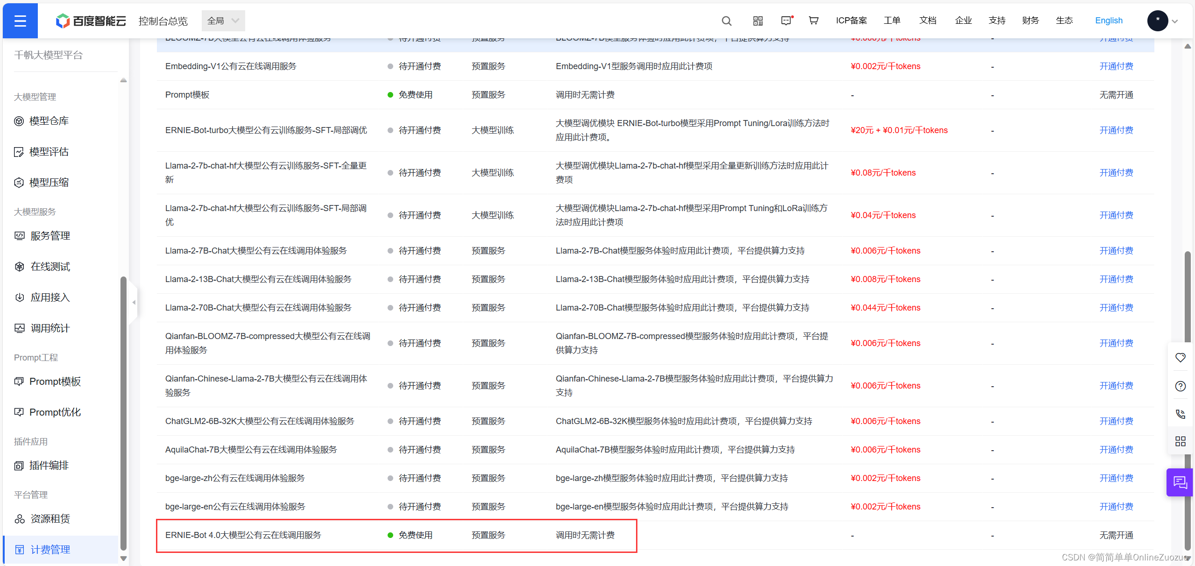The width and height of the screenshot is (1195, 566).
Task: Click the phone contact floating icon
Action: pos(1181,414)
